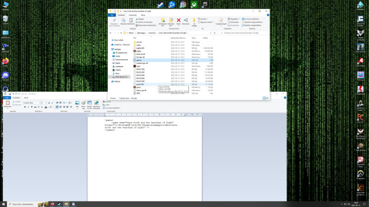Click Keresés (find) in WordPad ribbon
Image resolution: width=369 pixels, height=207 pixels.
(x=107, y=102)
